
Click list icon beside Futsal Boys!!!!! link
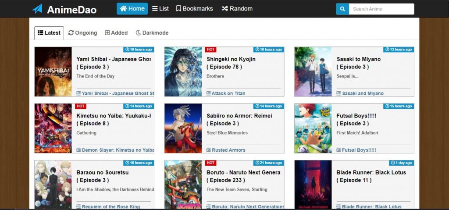(339, 150)
